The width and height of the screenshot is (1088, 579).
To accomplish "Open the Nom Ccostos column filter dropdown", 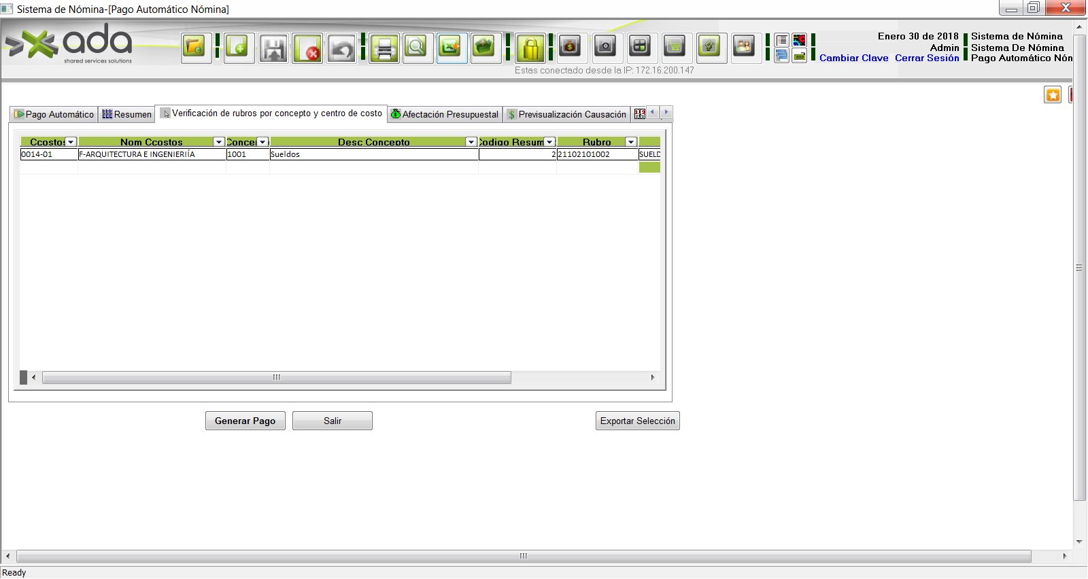I will click(219, 142).
